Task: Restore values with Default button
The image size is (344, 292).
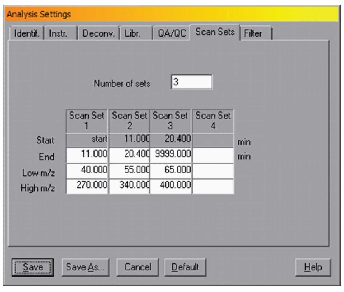Action: [185, 267]
